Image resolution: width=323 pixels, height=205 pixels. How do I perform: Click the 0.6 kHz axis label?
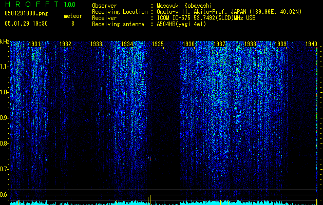pyautogui.click(x=4, y=195)
